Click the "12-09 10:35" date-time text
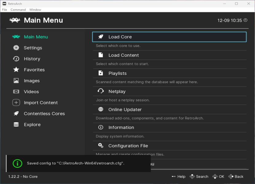 click(230, 20)
